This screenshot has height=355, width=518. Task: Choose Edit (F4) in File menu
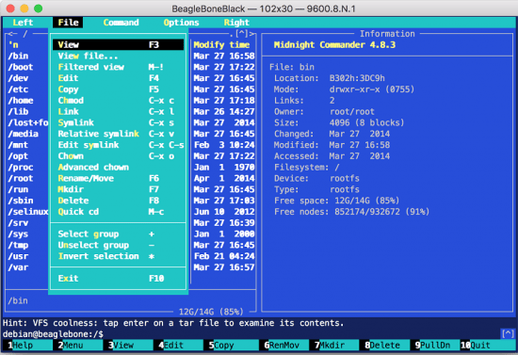[x=118, y=78]
